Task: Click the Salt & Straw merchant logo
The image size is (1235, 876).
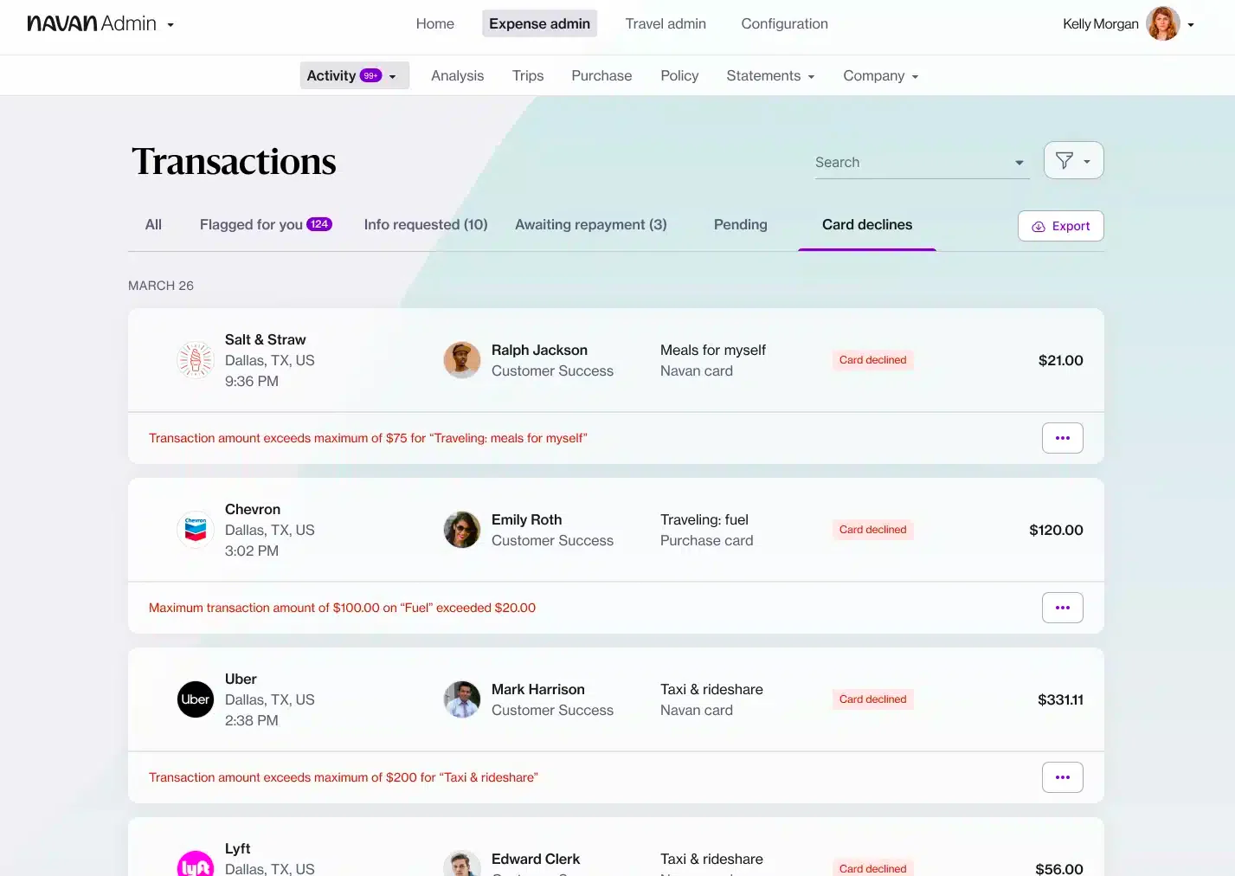Action: coord(196,360)
